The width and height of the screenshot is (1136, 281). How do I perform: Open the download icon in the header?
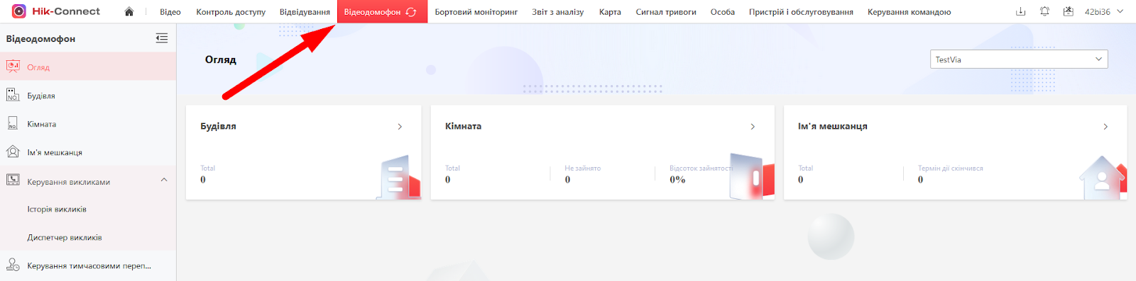point(1021,11)
